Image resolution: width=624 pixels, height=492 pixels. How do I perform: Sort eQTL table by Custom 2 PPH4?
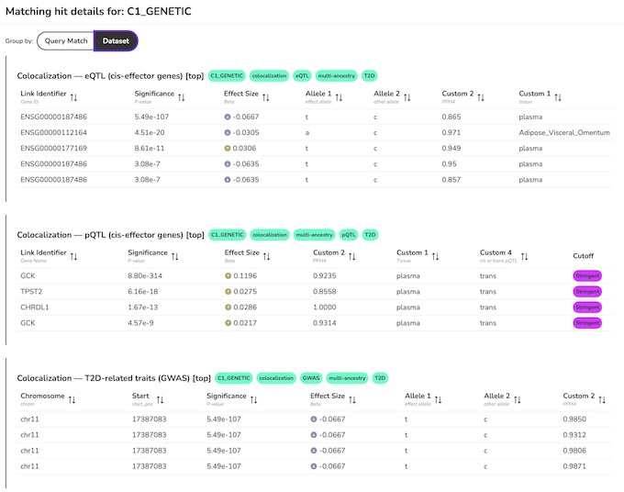click(481, 97)
